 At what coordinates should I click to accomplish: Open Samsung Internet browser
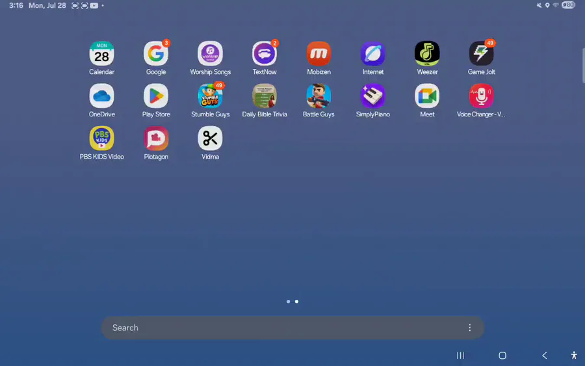[372, 54]
